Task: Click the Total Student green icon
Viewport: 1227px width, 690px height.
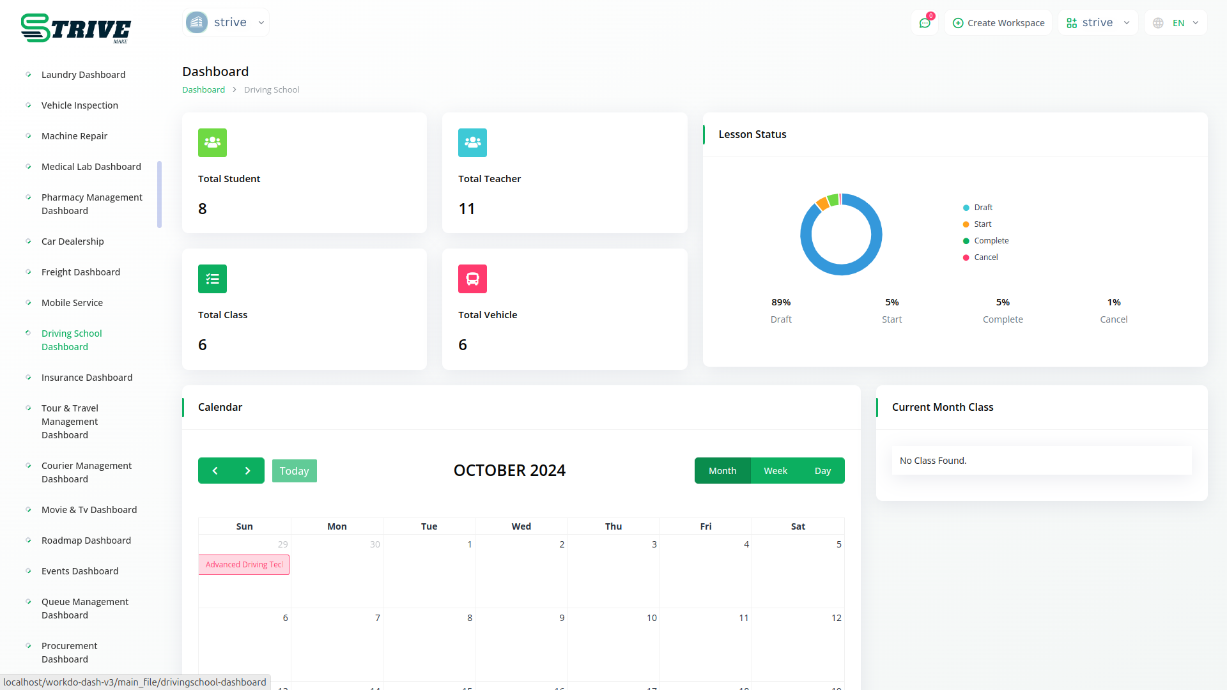Action: coord(212,142)
